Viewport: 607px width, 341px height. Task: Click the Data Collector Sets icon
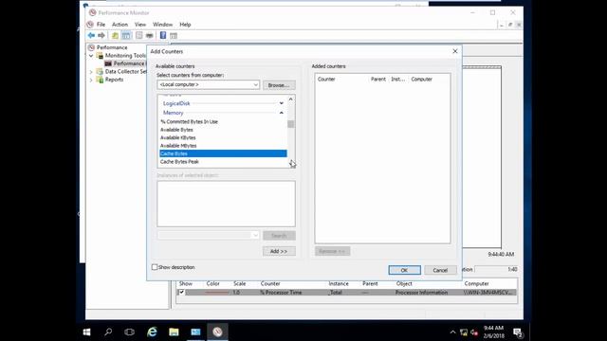(x=100, y=72)
